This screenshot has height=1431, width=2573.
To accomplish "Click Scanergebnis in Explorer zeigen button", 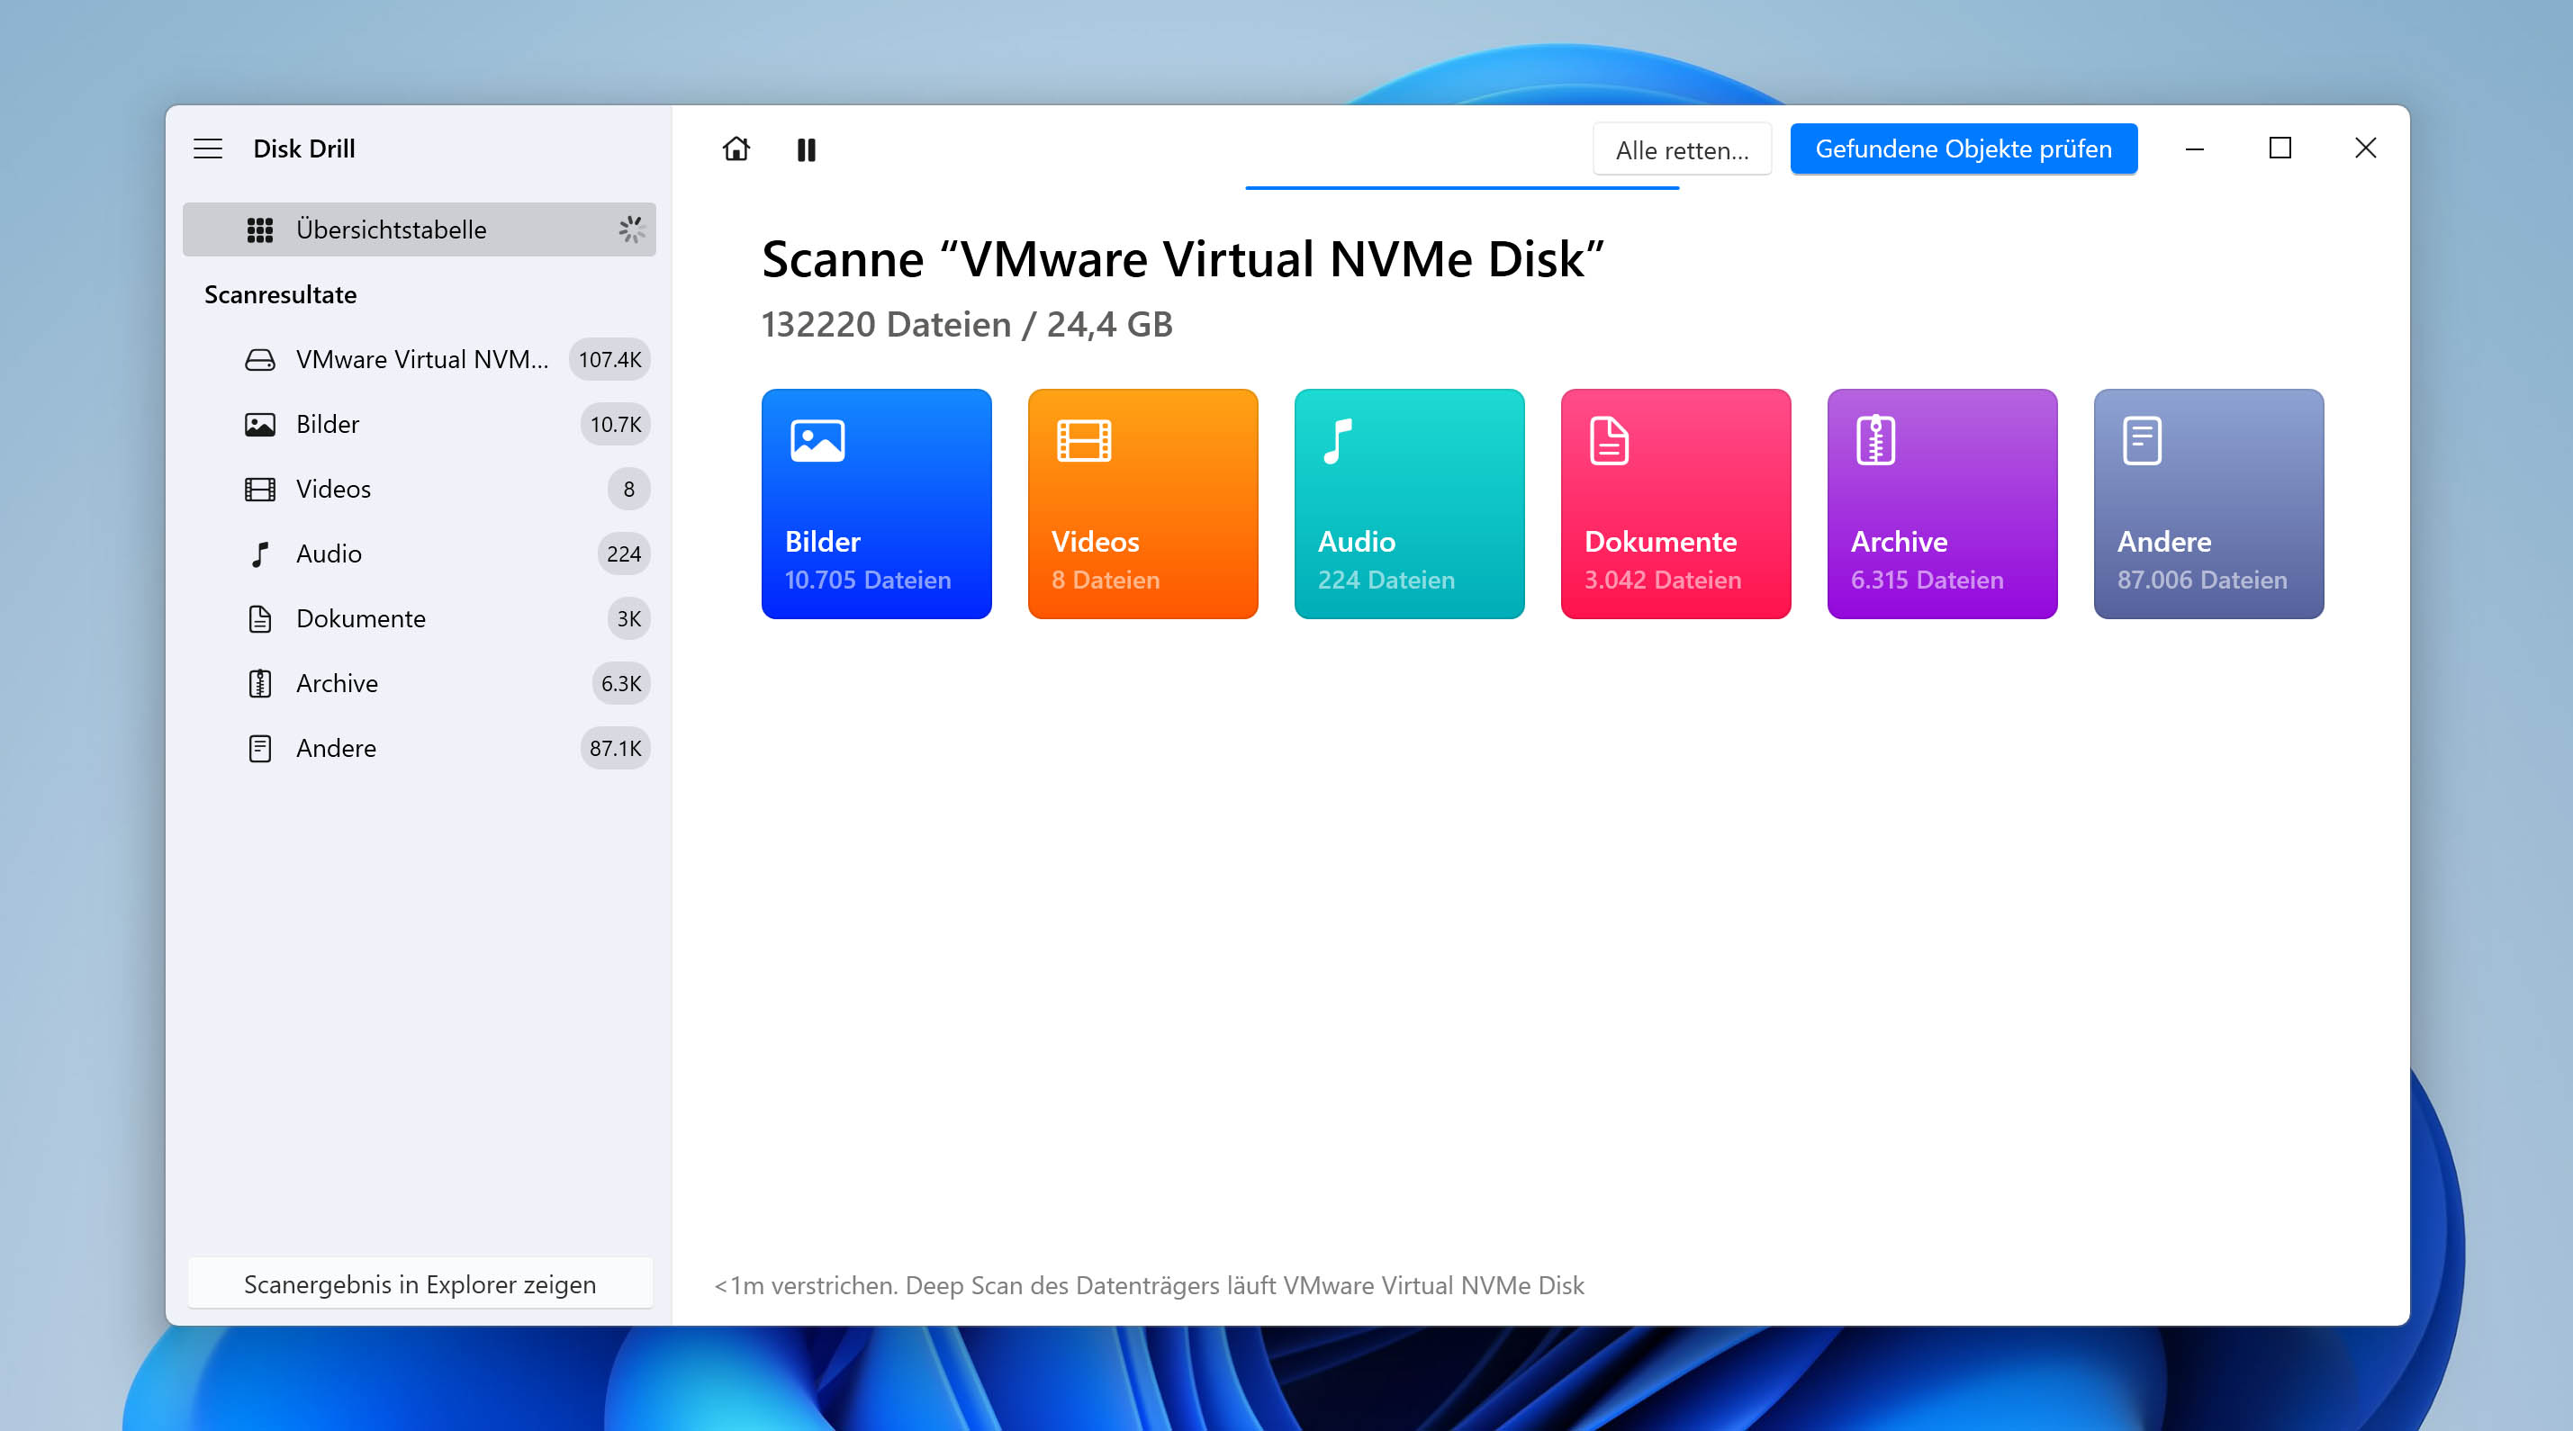I will (420, 1284).
